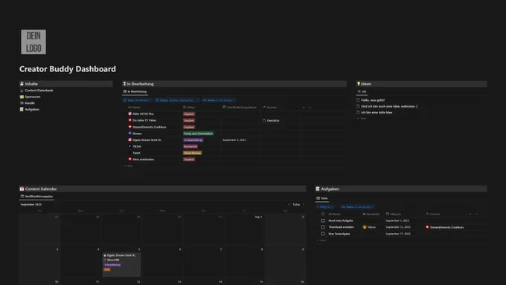The image size is (506, 285).
Task: Click the checklist icon beside Aufgaben heading
Action: coord(318,189)
